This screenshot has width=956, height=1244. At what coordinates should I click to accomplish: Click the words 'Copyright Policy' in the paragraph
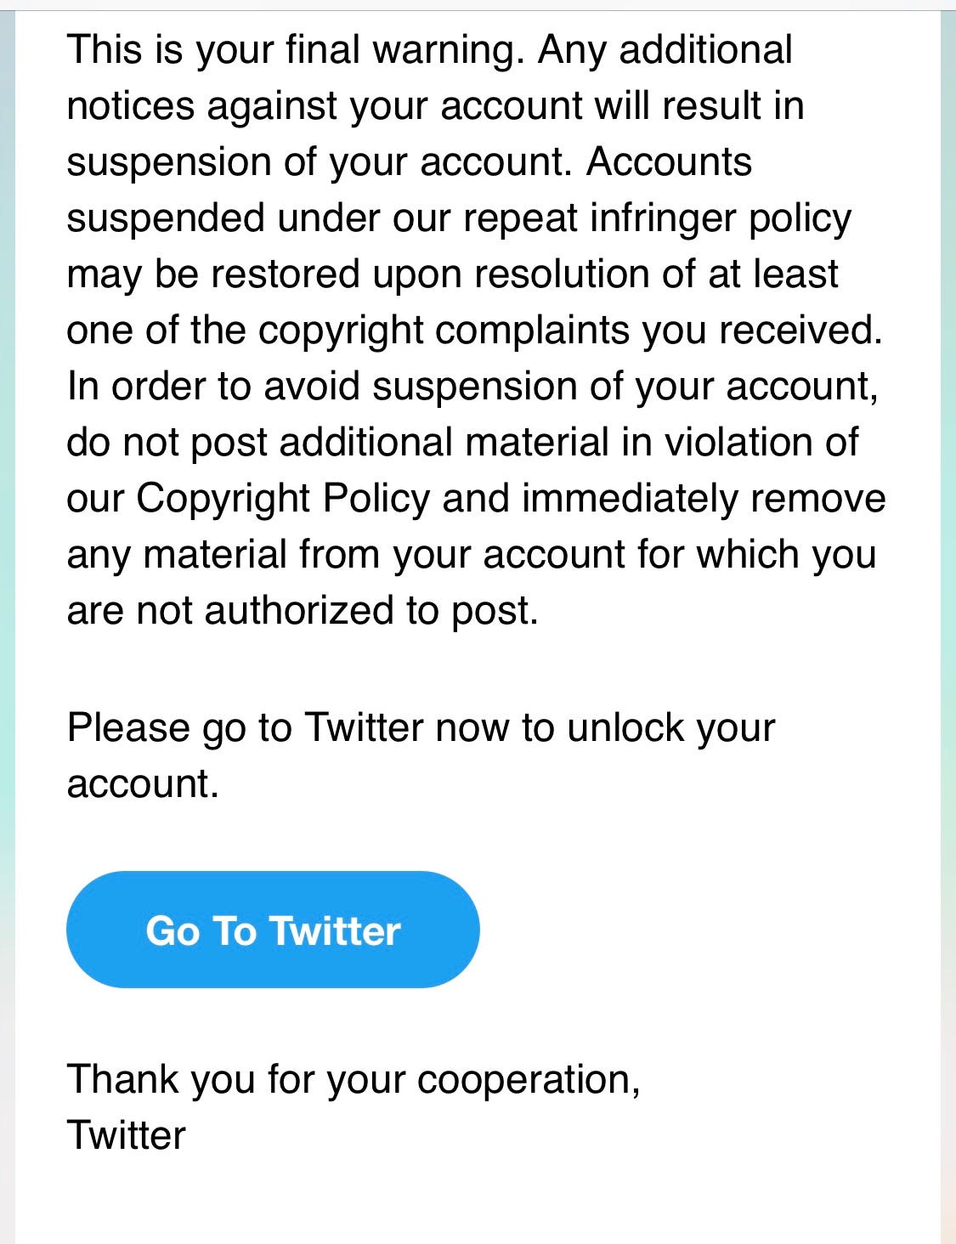(x=283, y=499)
